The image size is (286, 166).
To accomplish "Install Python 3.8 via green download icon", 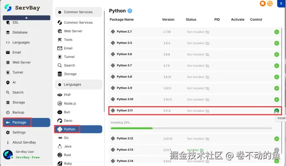I will click(x=276, y=77).
